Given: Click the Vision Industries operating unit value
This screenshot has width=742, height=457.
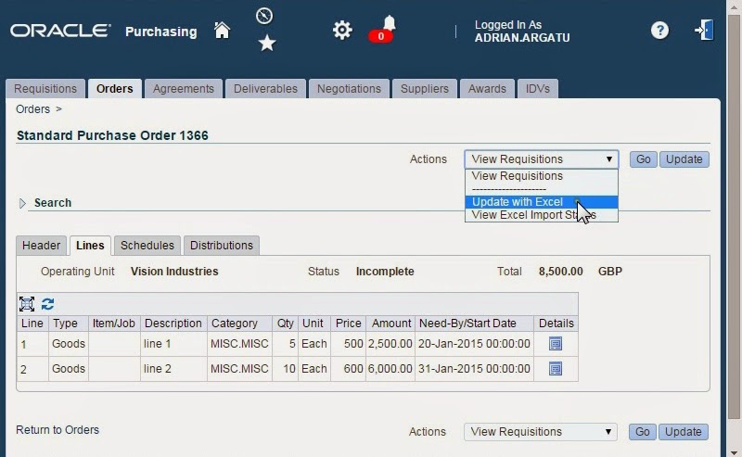Looking at the screenshot, I should tap(174, 272).
